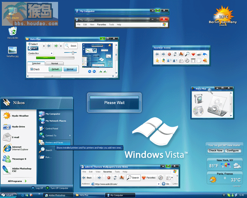Click the Down magnifier button

(71, 46)
